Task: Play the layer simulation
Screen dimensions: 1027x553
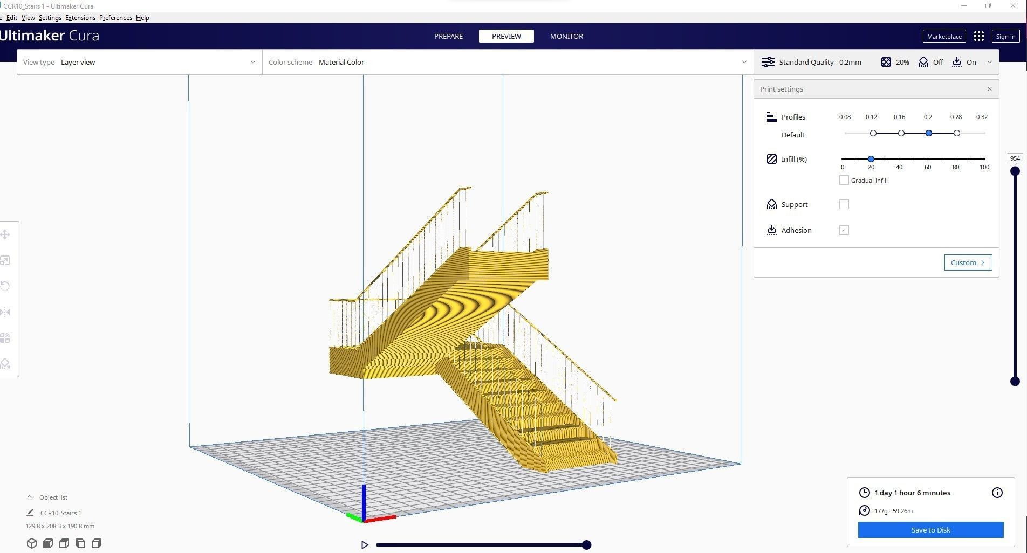Action: (365, 545)
